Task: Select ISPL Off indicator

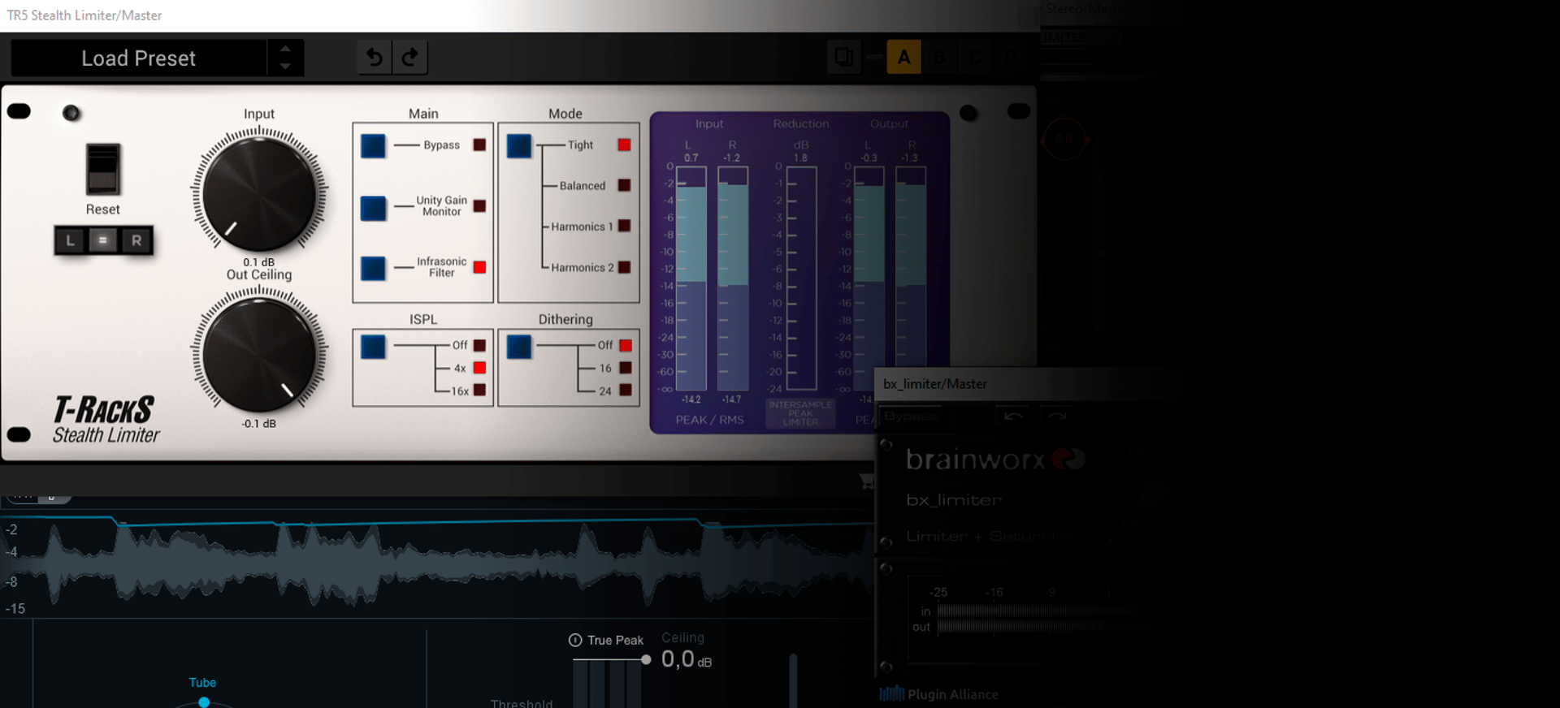Action: (x=479, y=345)
